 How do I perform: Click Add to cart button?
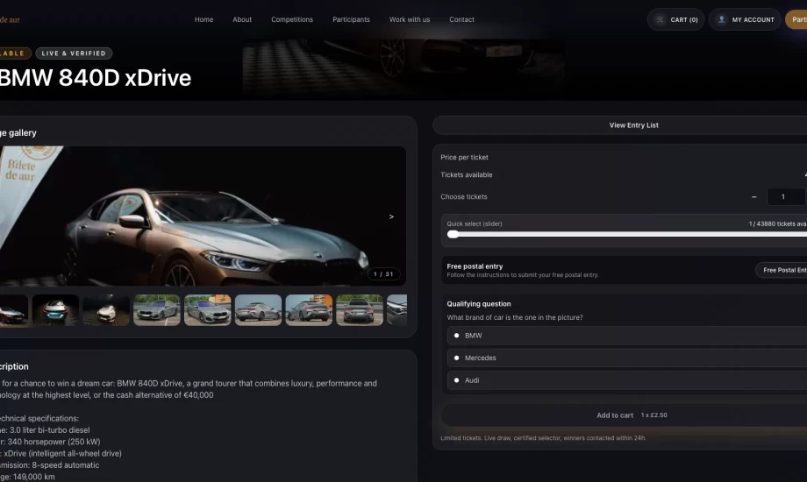[x=624, y=415]
